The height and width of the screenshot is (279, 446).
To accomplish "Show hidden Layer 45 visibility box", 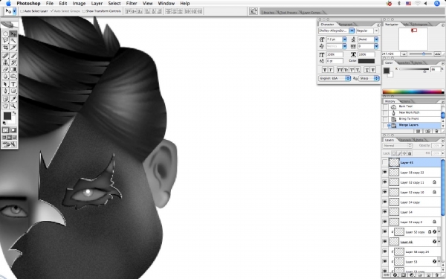I will coord(385,162).
